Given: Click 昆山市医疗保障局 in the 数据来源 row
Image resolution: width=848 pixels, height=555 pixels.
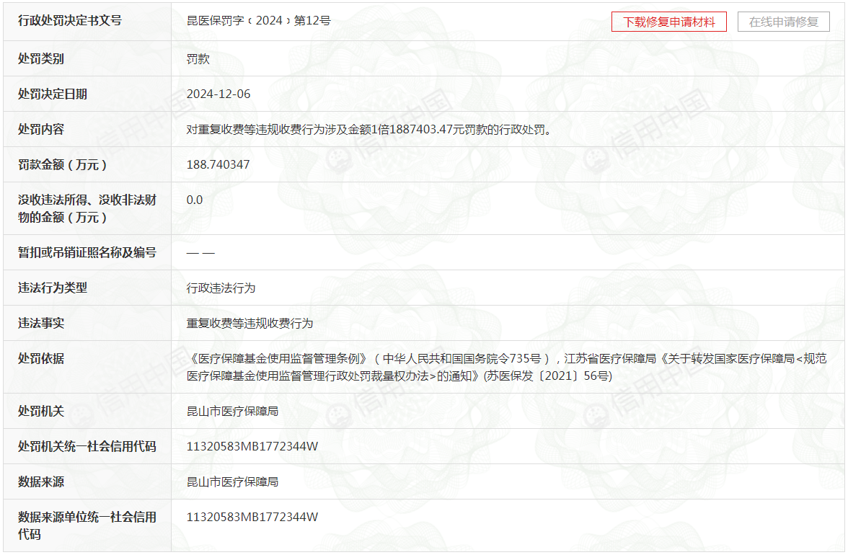Looking at the screenshot, I should coord(232,481).
